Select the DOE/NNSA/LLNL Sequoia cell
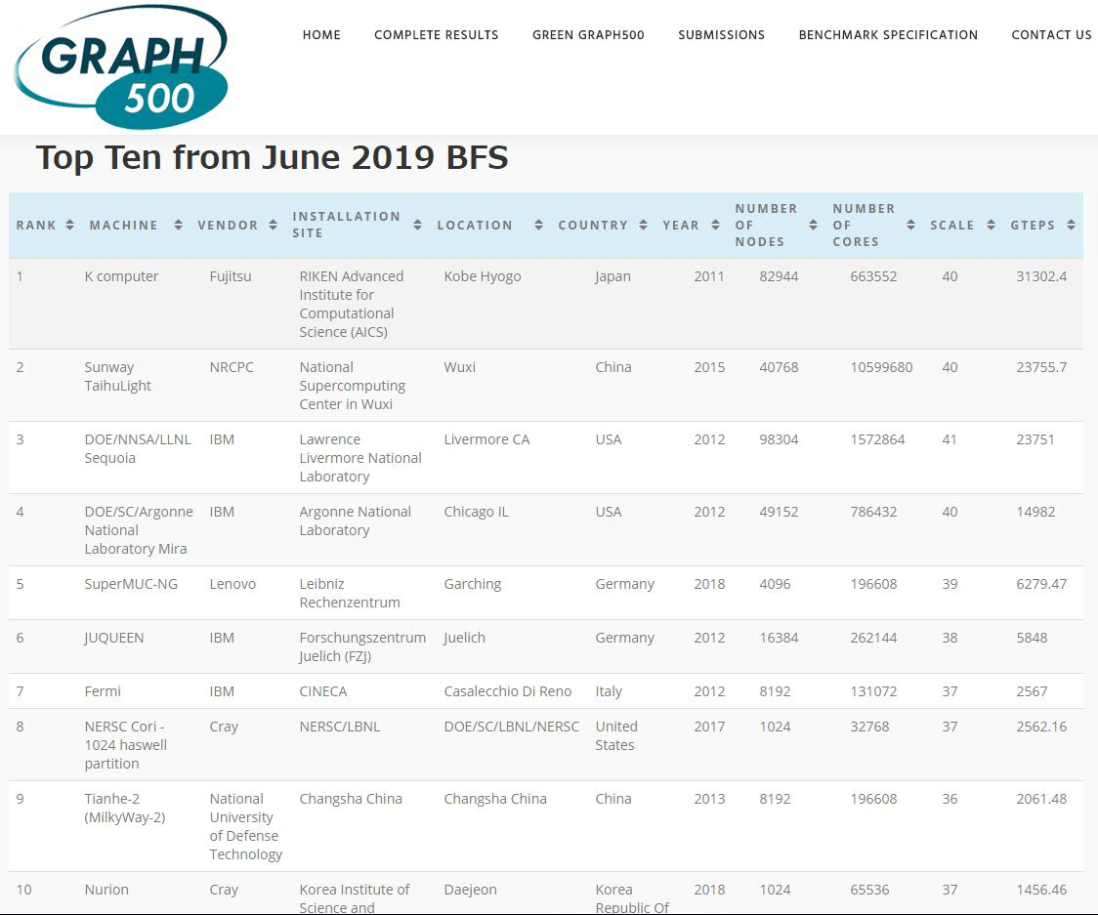Image resolution: width=1098 pixels, height=915 pixels. (x=137, y=449)
